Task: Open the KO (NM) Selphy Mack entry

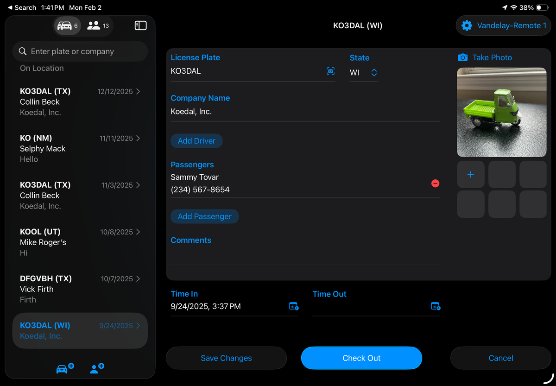Action: coord(80,149)
